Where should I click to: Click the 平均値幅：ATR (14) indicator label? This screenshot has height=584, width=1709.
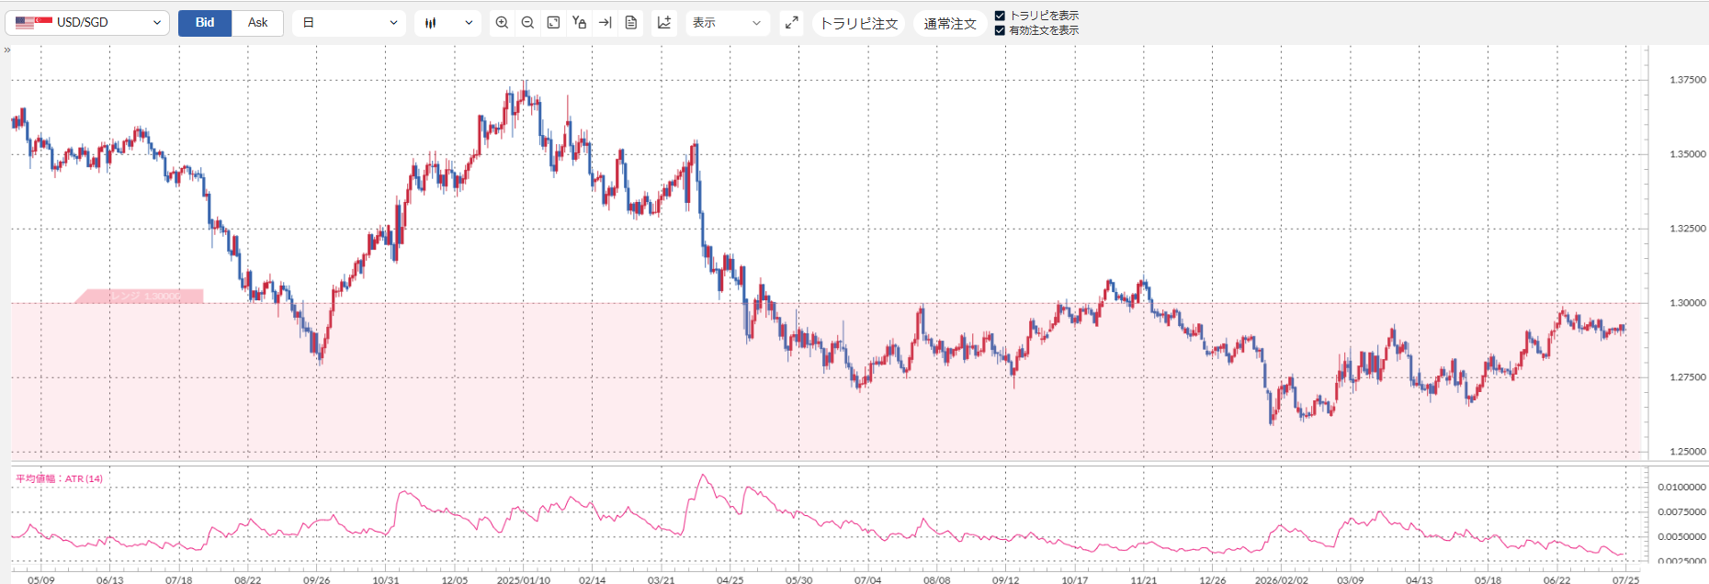[x=59, y=478]
